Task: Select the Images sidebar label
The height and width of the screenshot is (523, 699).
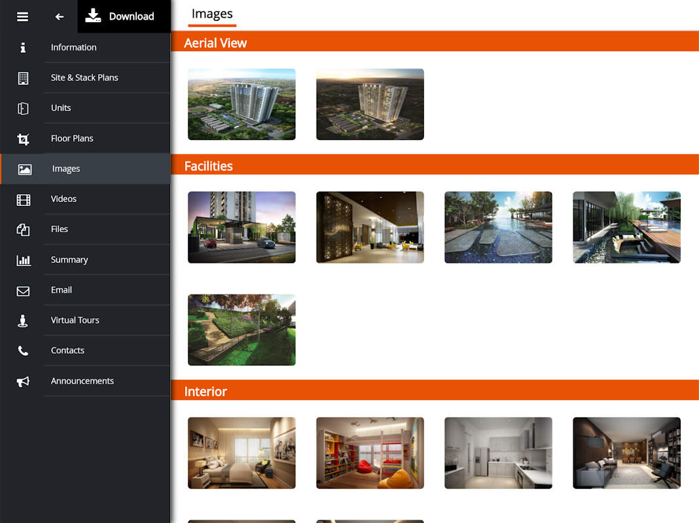Action: (x=66, y=169)
